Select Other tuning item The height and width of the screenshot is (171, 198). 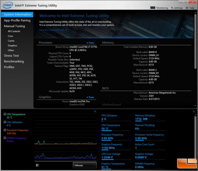click(x=11, y=50)
